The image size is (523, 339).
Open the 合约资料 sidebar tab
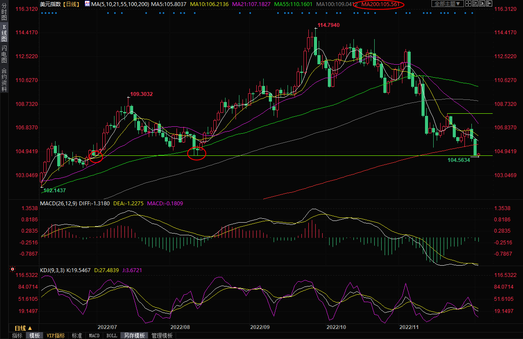(x=4, y=79)
